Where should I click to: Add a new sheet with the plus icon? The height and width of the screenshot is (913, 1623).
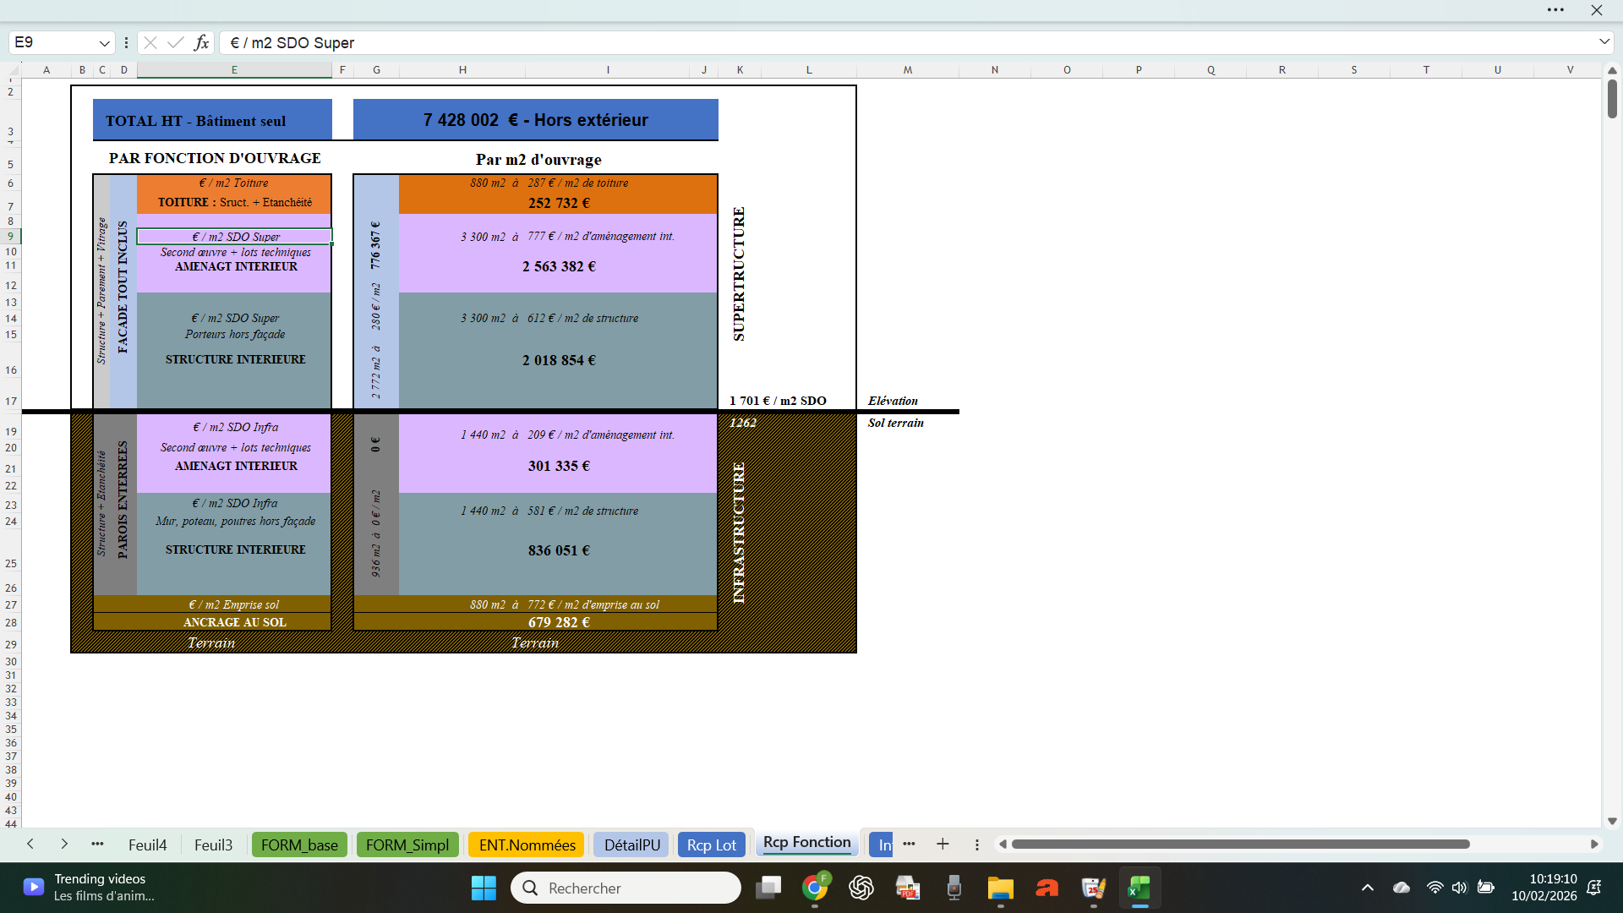tap(943, 844)
